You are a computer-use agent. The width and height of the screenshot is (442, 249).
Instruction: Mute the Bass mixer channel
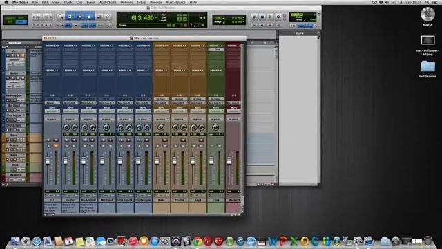pos(165,146)
